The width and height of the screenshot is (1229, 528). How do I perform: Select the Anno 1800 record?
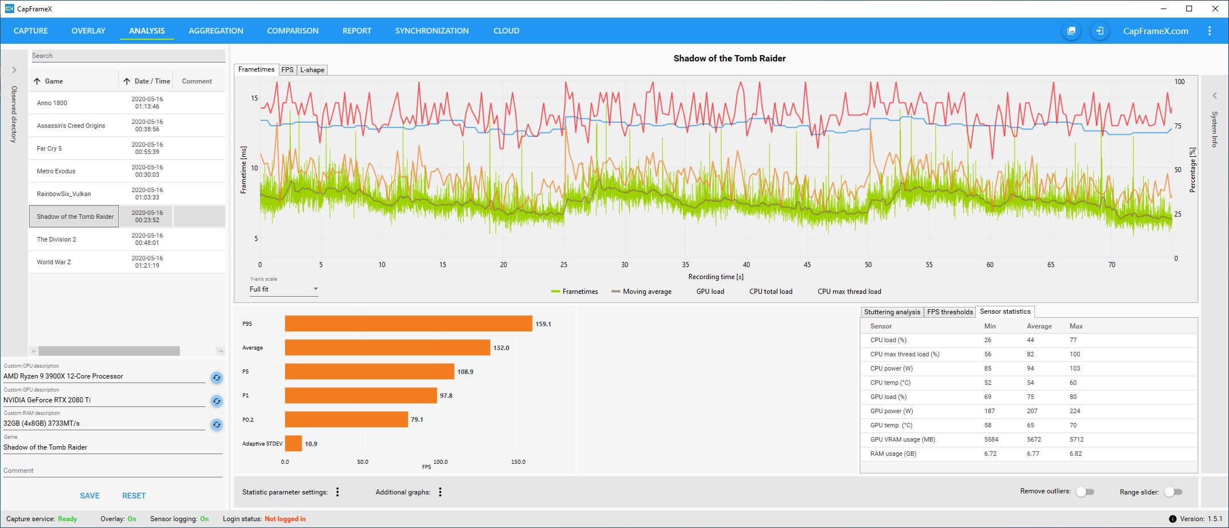(x=127, y=103)
